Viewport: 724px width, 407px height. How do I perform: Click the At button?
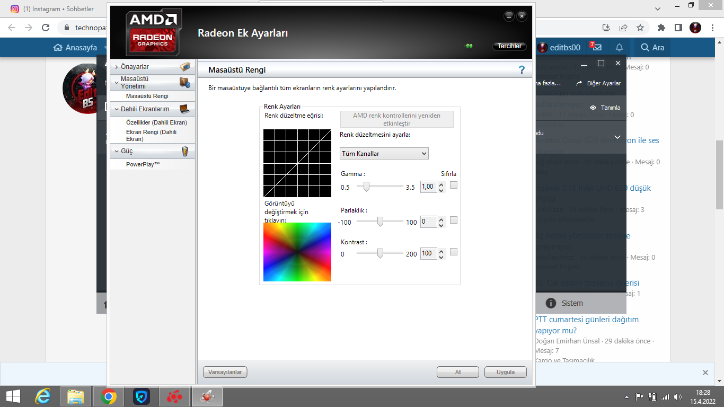click(x=458, y=372)
